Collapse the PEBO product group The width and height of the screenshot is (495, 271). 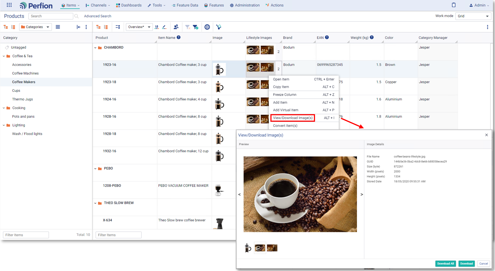(96, 169)
